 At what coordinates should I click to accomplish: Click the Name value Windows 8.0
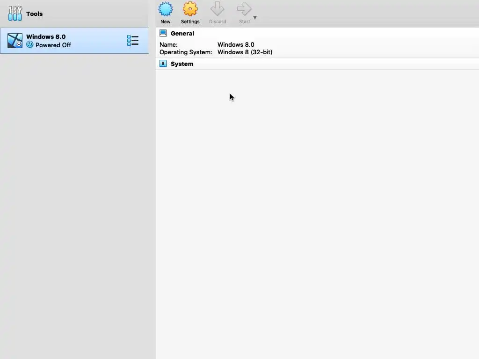tap(236, 44)
